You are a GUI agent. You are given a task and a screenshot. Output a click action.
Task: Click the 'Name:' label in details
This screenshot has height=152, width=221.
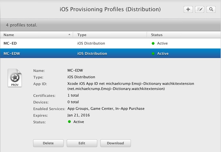pyautogui.click(x=39, y=71)
